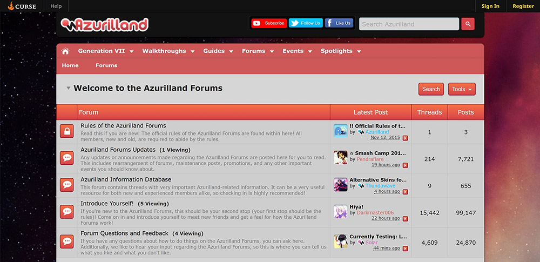
Task: Click the Latest Post column header
Action: tap(370, 112)
